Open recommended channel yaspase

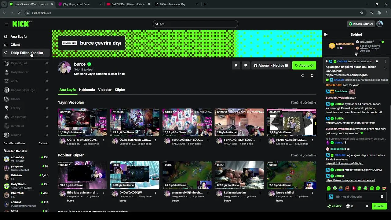[x=26, y=168]
